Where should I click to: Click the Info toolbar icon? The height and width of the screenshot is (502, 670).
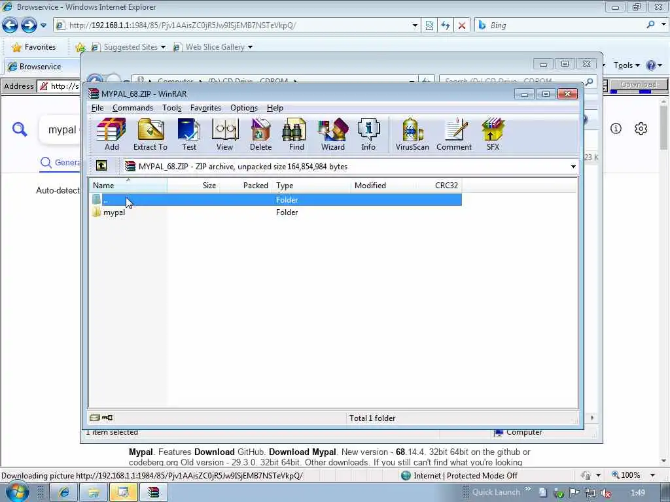click(x=368, y=134)
